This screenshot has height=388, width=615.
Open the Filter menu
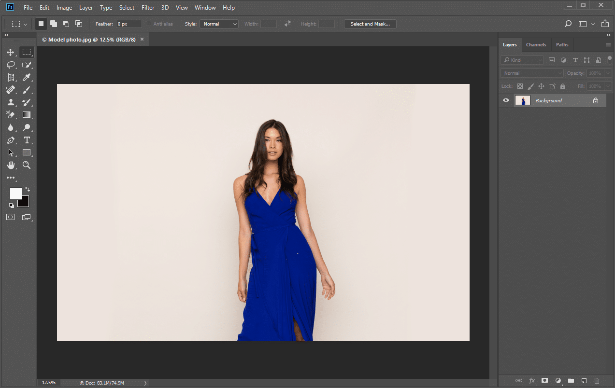[x=148, y=7]
